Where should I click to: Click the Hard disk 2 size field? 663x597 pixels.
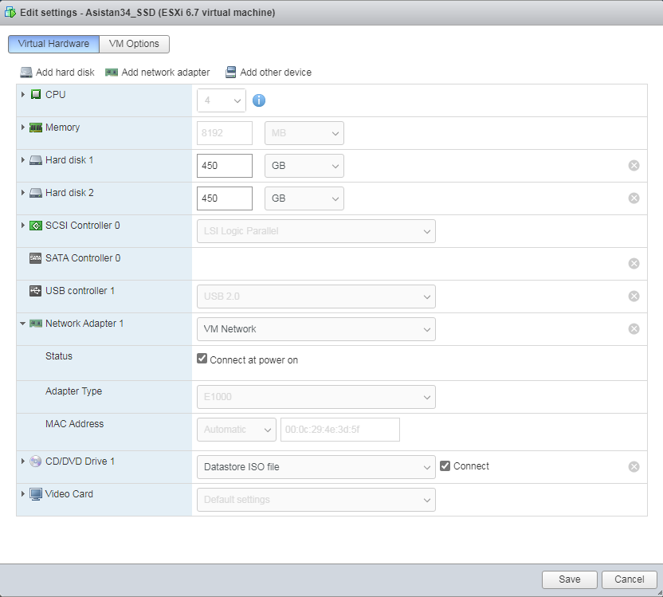tap(225, 198)
